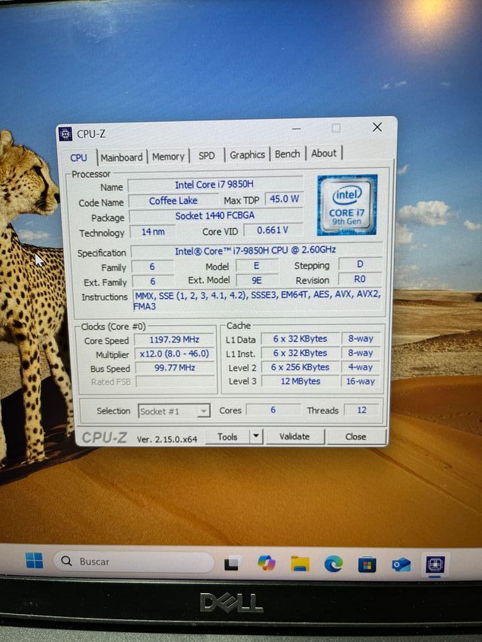Open Outlook from the taskbar

pyautogui.click(x=401, y=565)
